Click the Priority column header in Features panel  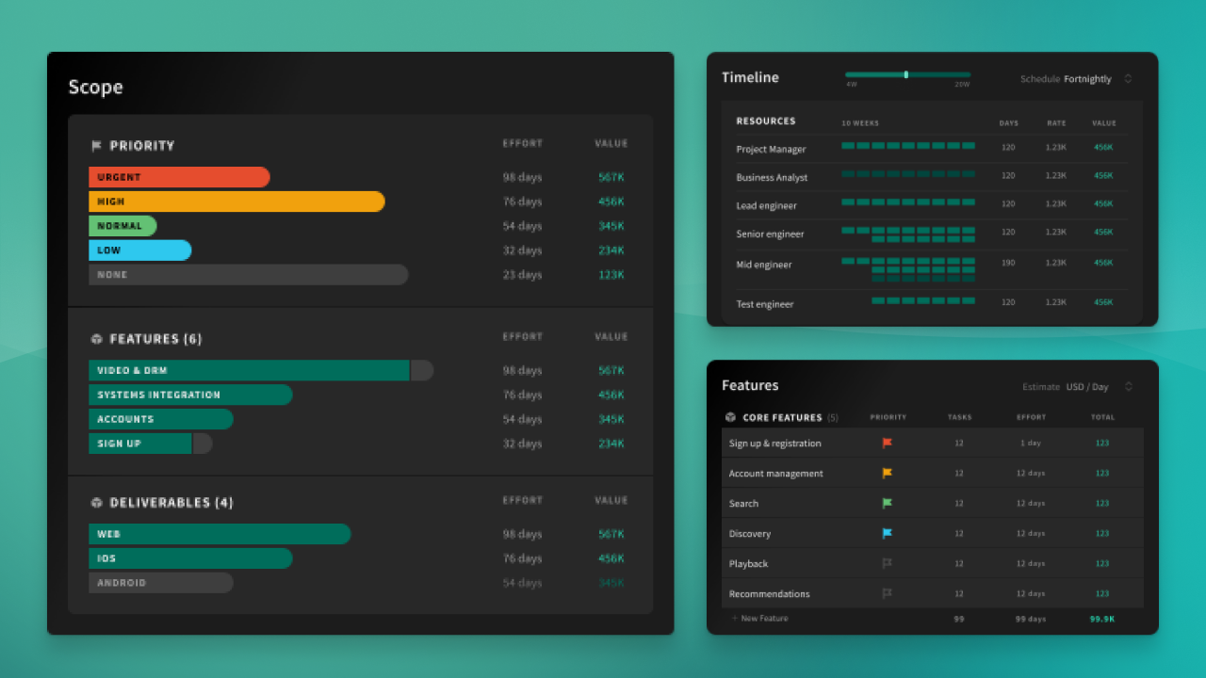pyautogui.click(x=888, y=417)
